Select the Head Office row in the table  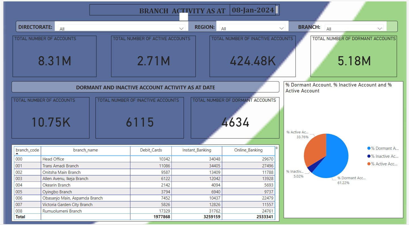coord(85,159)
